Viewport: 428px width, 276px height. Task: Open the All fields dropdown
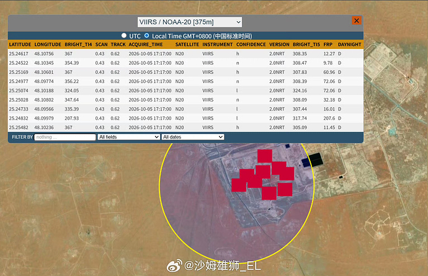[129, 137]
